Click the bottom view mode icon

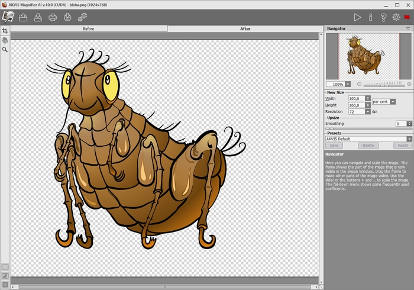coord(5,285)
